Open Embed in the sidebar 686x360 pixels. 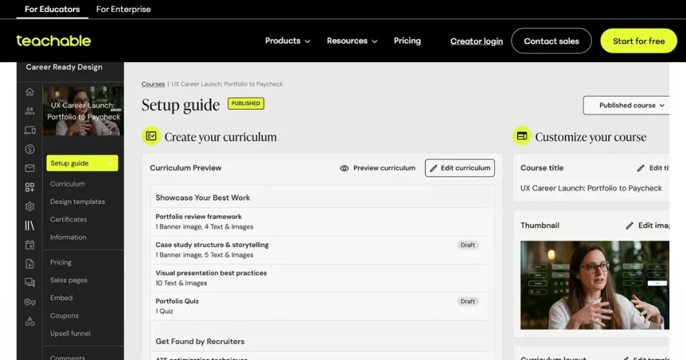(x=61, y=298)
